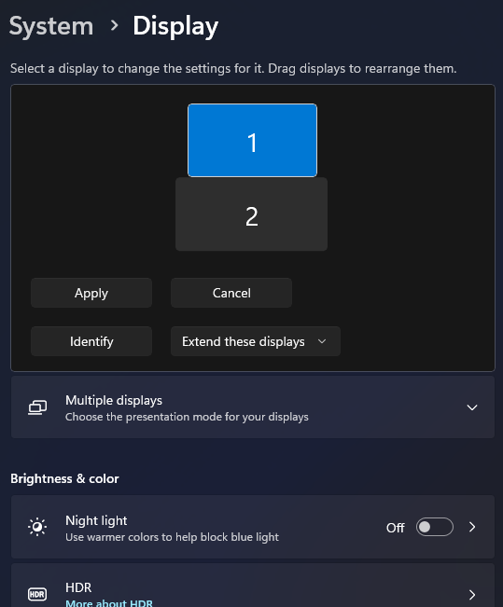Toggle the Night light switch on
This screenshot has width=503, height=607.
pyautogui.click(x=435, y=527)
